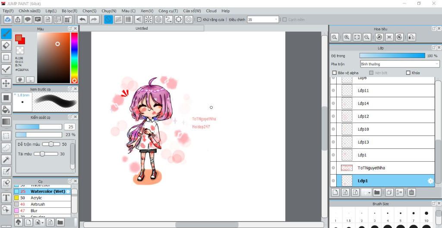This screenshot has height=228, width=442.
Task: Select the Magic Wand tool
Action: (6, 160)
